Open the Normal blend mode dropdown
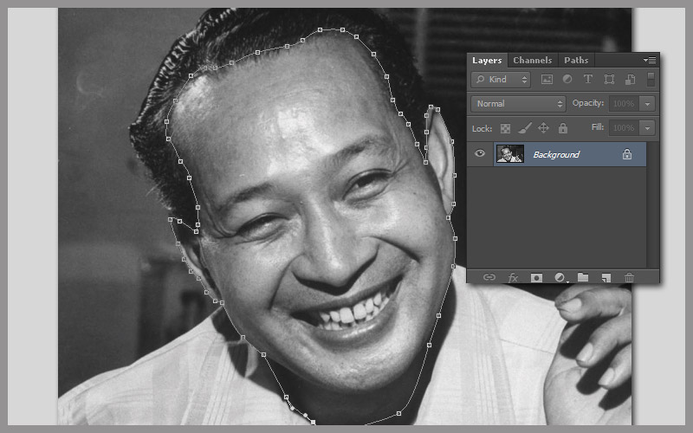The height and width of the screenshot is (433, 693). pos(518,104)
